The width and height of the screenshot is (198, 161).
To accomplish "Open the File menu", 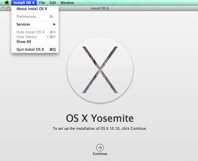I will (42, 3).
